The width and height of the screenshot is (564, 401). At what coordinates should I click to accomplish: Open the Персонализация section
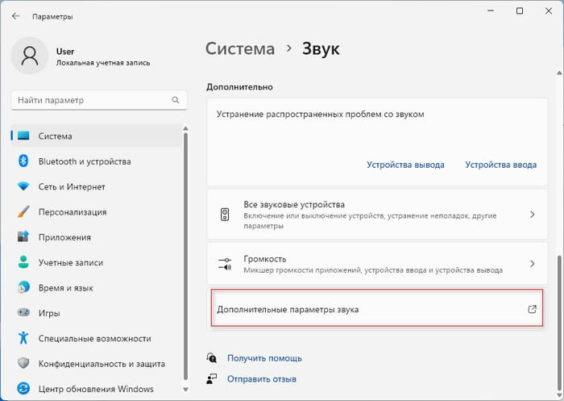(97, 212)
